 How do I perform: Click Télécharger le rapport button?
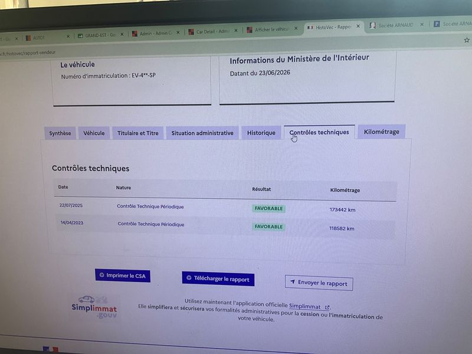[218, 278]
